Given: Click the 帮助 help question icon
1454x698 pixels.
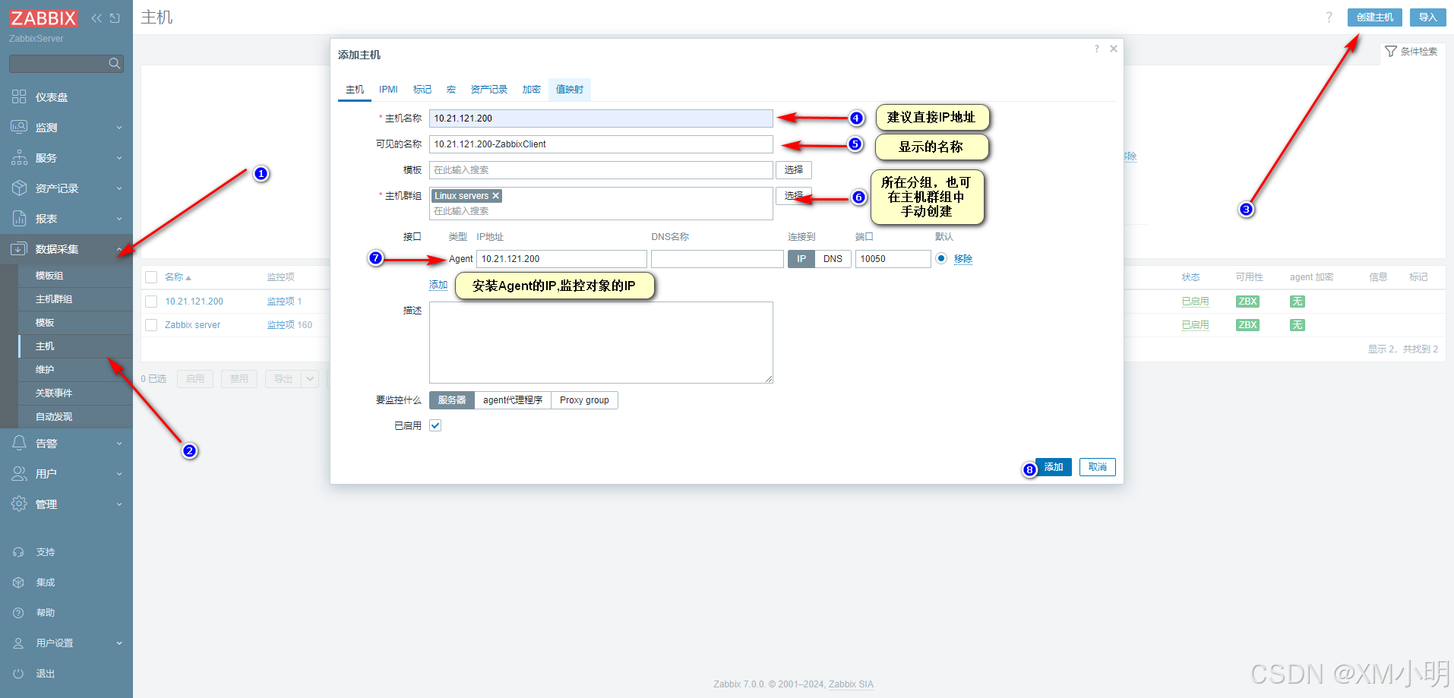Looking at the screenshot, I should (19, 613).
